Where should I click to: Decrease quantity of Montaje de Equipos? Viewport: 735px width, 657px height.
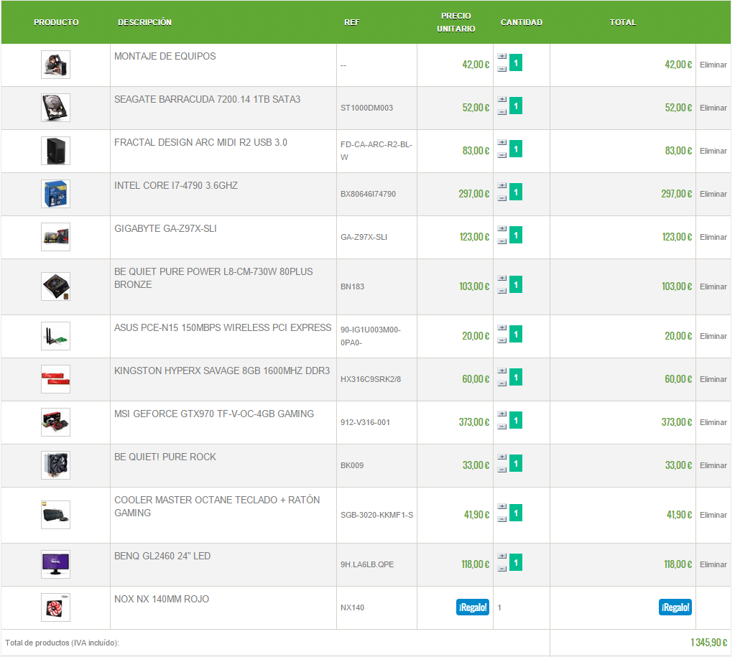[502, 69]
